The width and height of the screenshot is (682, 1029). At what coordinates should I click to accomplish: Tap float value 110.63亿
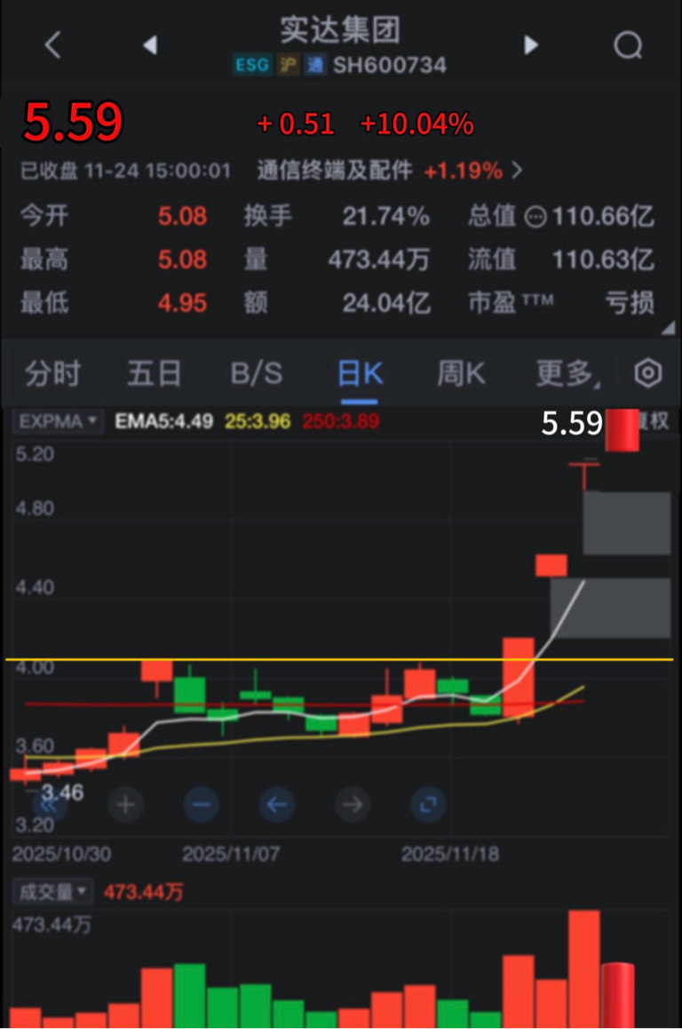[x=603, y=259]
